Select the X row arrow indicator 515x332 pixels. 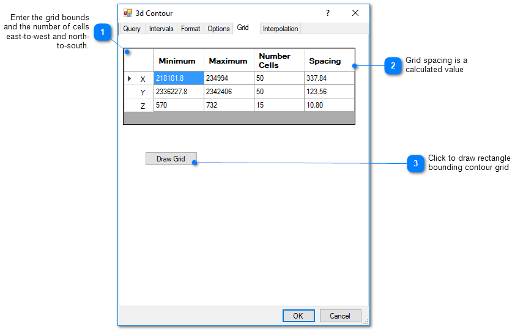pos(130,78)
